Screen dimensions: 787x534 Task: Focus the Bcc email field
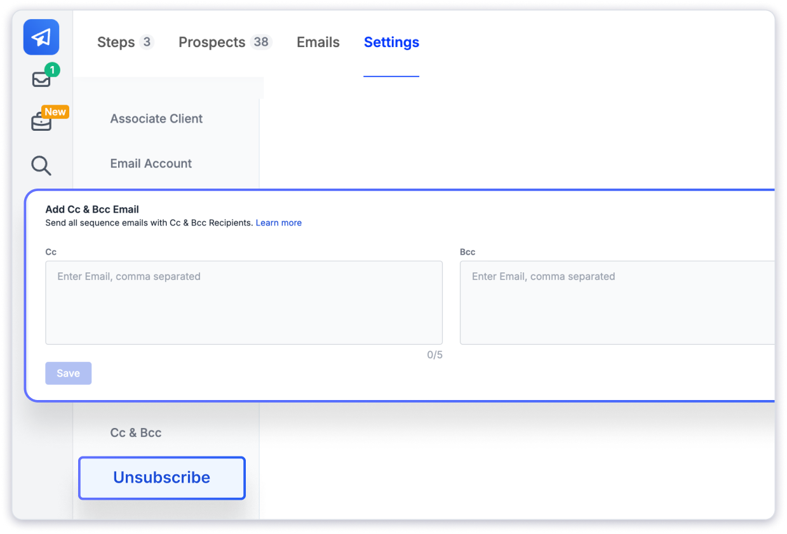point(616,302)
